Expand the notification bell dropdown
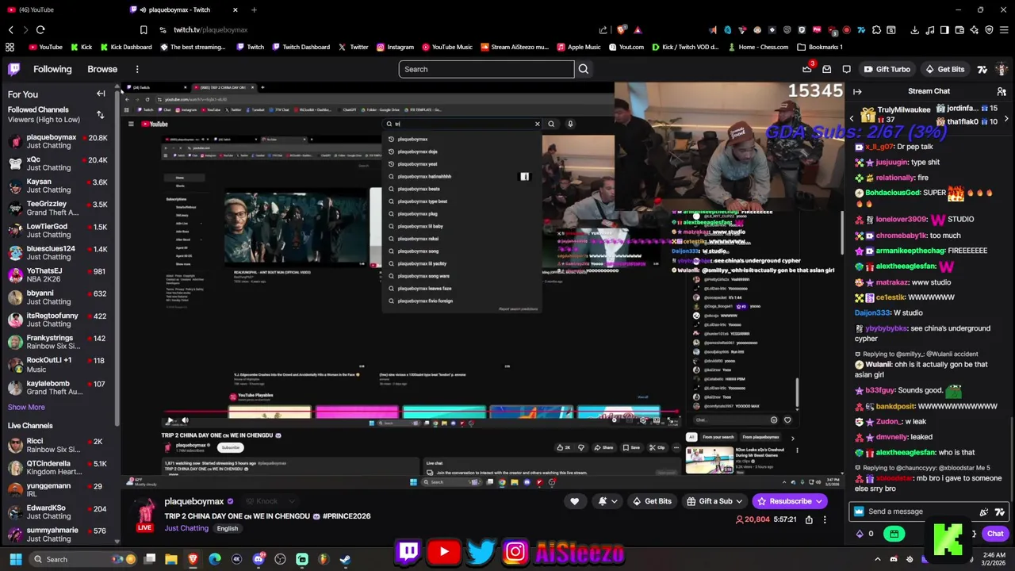The height and width of the screenshot is (571, 1015). click(615, 501)
